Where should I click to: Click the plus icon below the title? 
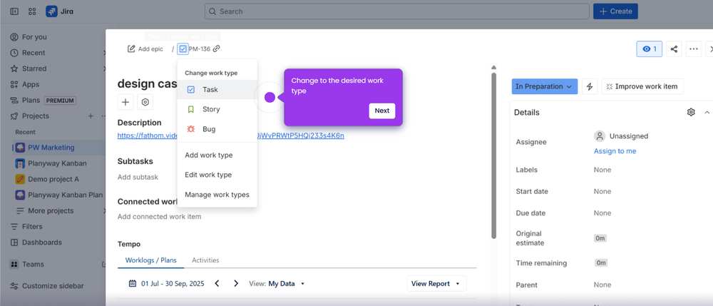click(125, 103)
